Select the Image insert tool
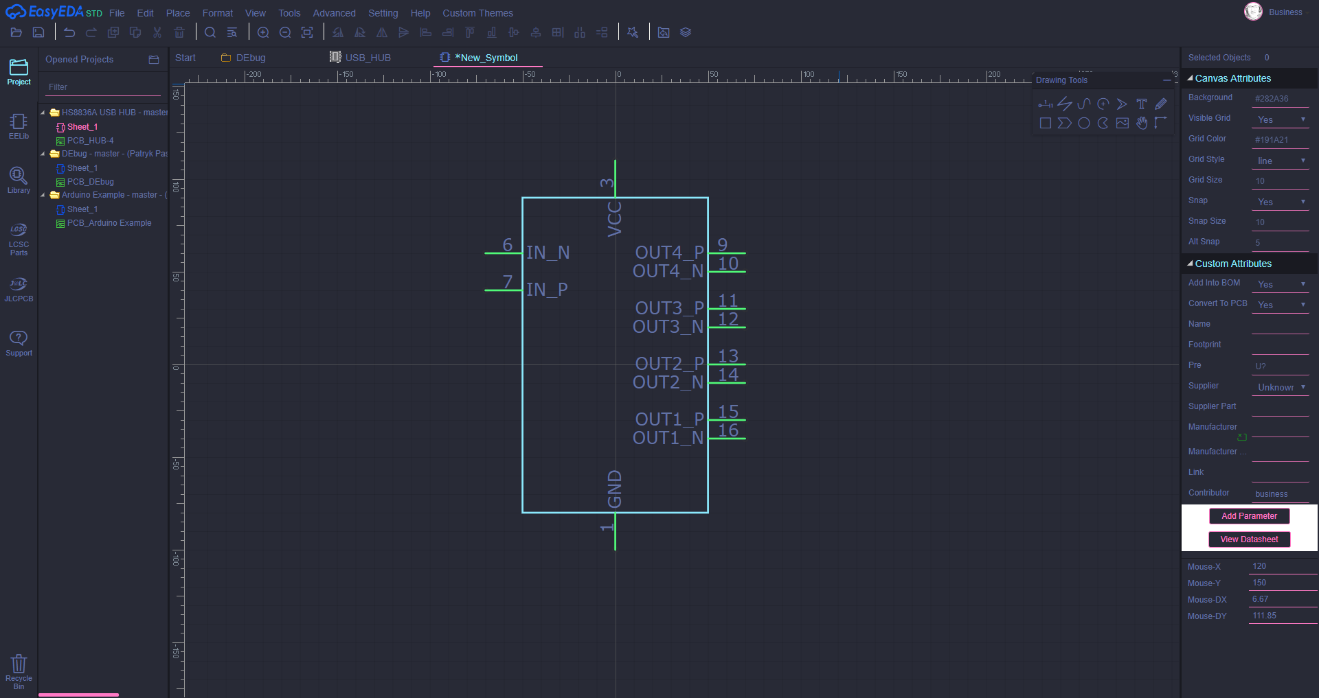 tap(1122, 123)
